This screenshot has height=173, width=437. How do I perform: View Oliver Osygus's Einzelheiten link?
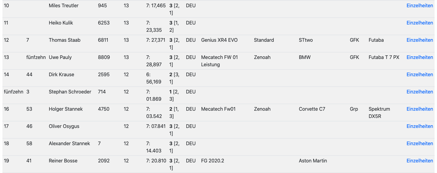click(x=420, y=126)
